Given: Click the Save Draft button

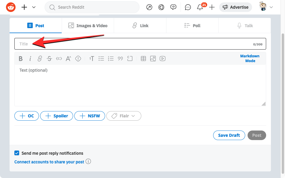Looking at the screenshot, I should [229, 135].
